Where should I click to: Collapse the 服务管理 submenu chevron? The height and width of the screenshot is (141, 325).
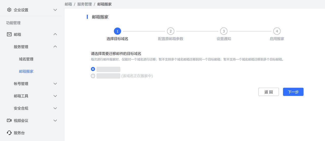(x=55, y=47)
